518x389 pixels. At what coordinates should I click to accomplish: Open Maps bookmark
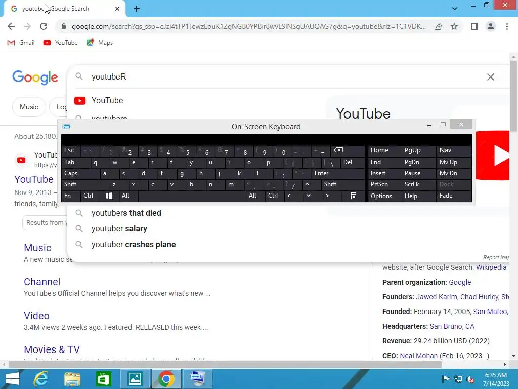[100, 43]
